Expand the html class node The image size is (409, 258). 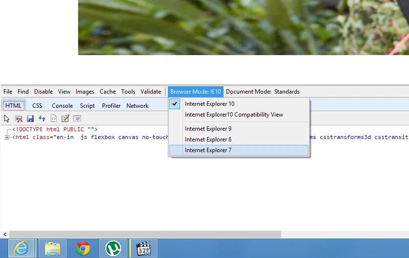tap(7, 138)
